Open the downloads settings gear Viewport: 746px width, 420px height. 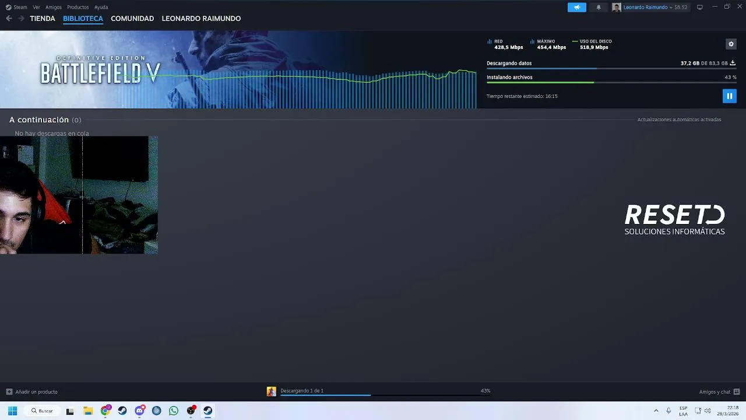click(x=731, y=44)
